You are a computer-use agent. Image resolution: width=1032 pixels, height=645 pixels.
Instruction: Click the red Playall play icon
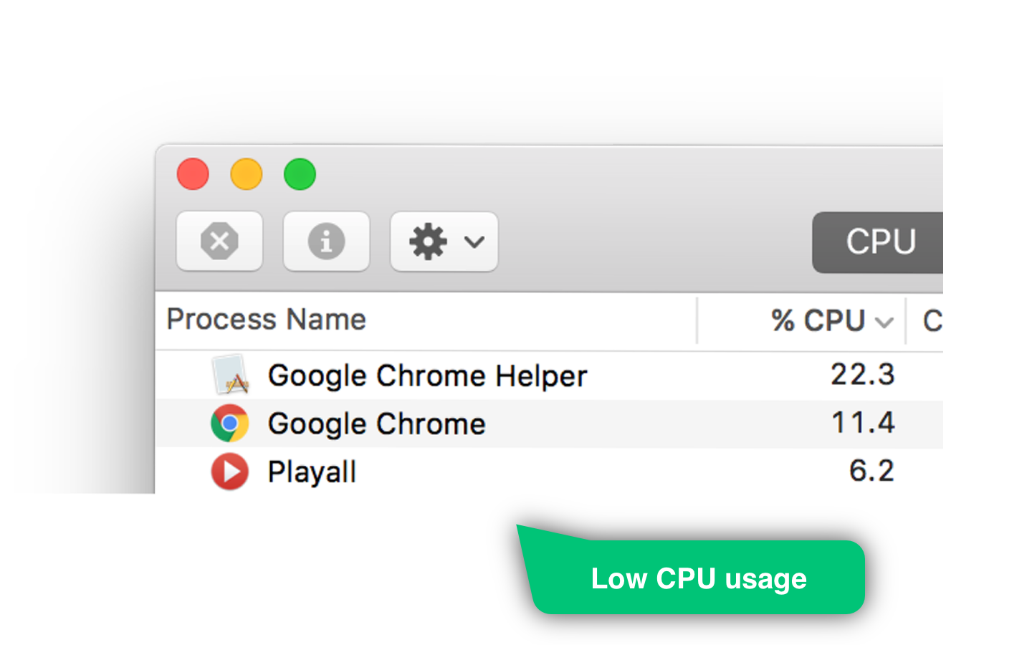pos(230,472)
